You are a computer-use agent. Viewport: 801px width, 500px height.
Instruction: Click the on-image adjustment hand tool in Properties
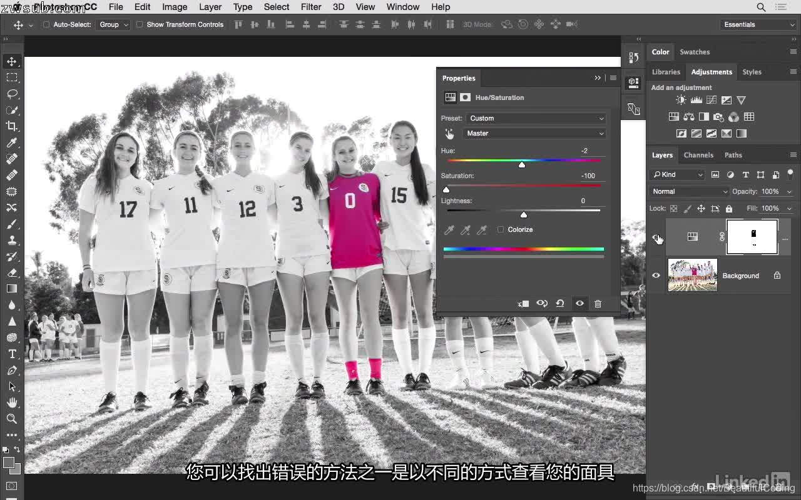point(449,133)
